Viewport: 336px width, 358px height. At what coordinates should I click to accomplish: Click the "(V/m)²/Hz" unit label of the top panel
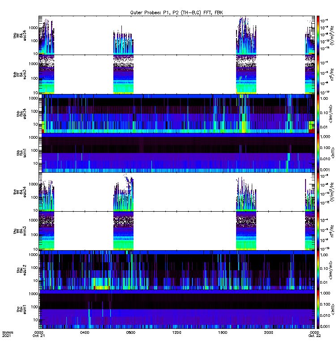[332, 35]
